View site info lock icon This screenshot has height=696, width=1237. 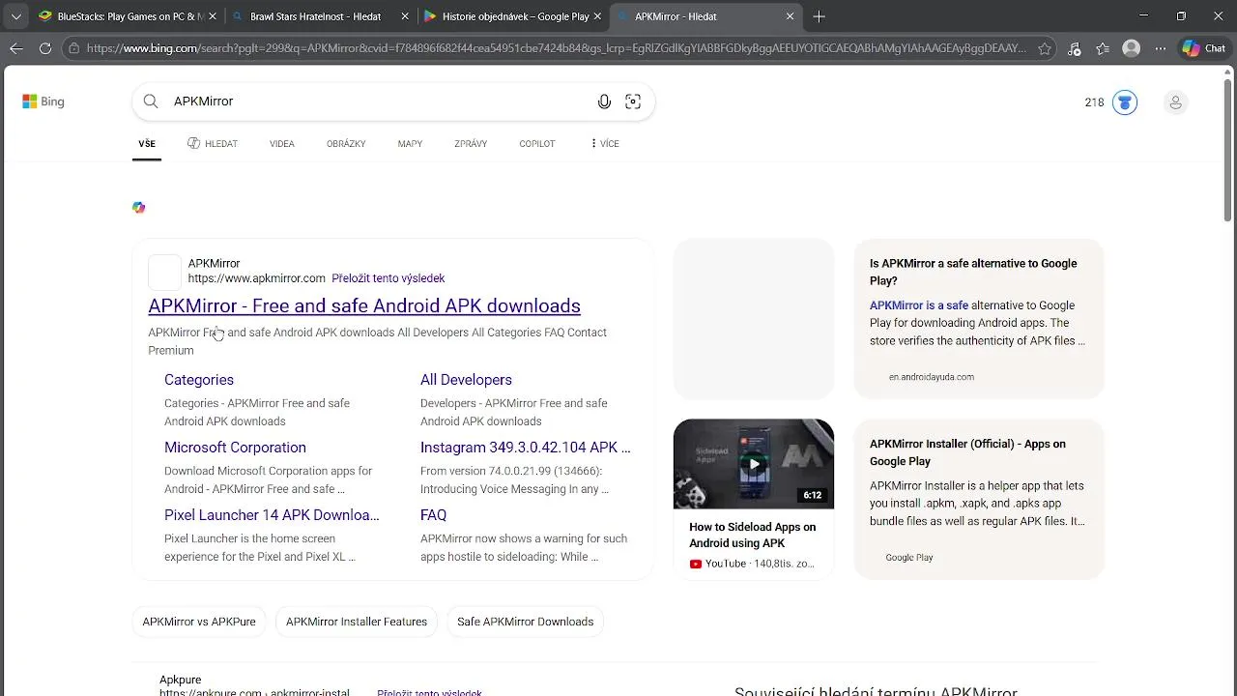(x=74, y=48)
